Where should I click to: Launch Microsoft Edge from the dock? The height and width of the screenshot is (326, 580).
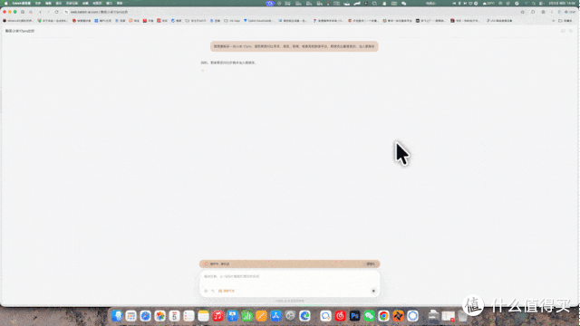pyautogui.click(x=304, y=316)
